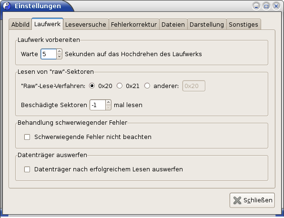Increase the Beschädigte Sektoren read count
This screenshot has height=218, width=284.
(108, 103)
